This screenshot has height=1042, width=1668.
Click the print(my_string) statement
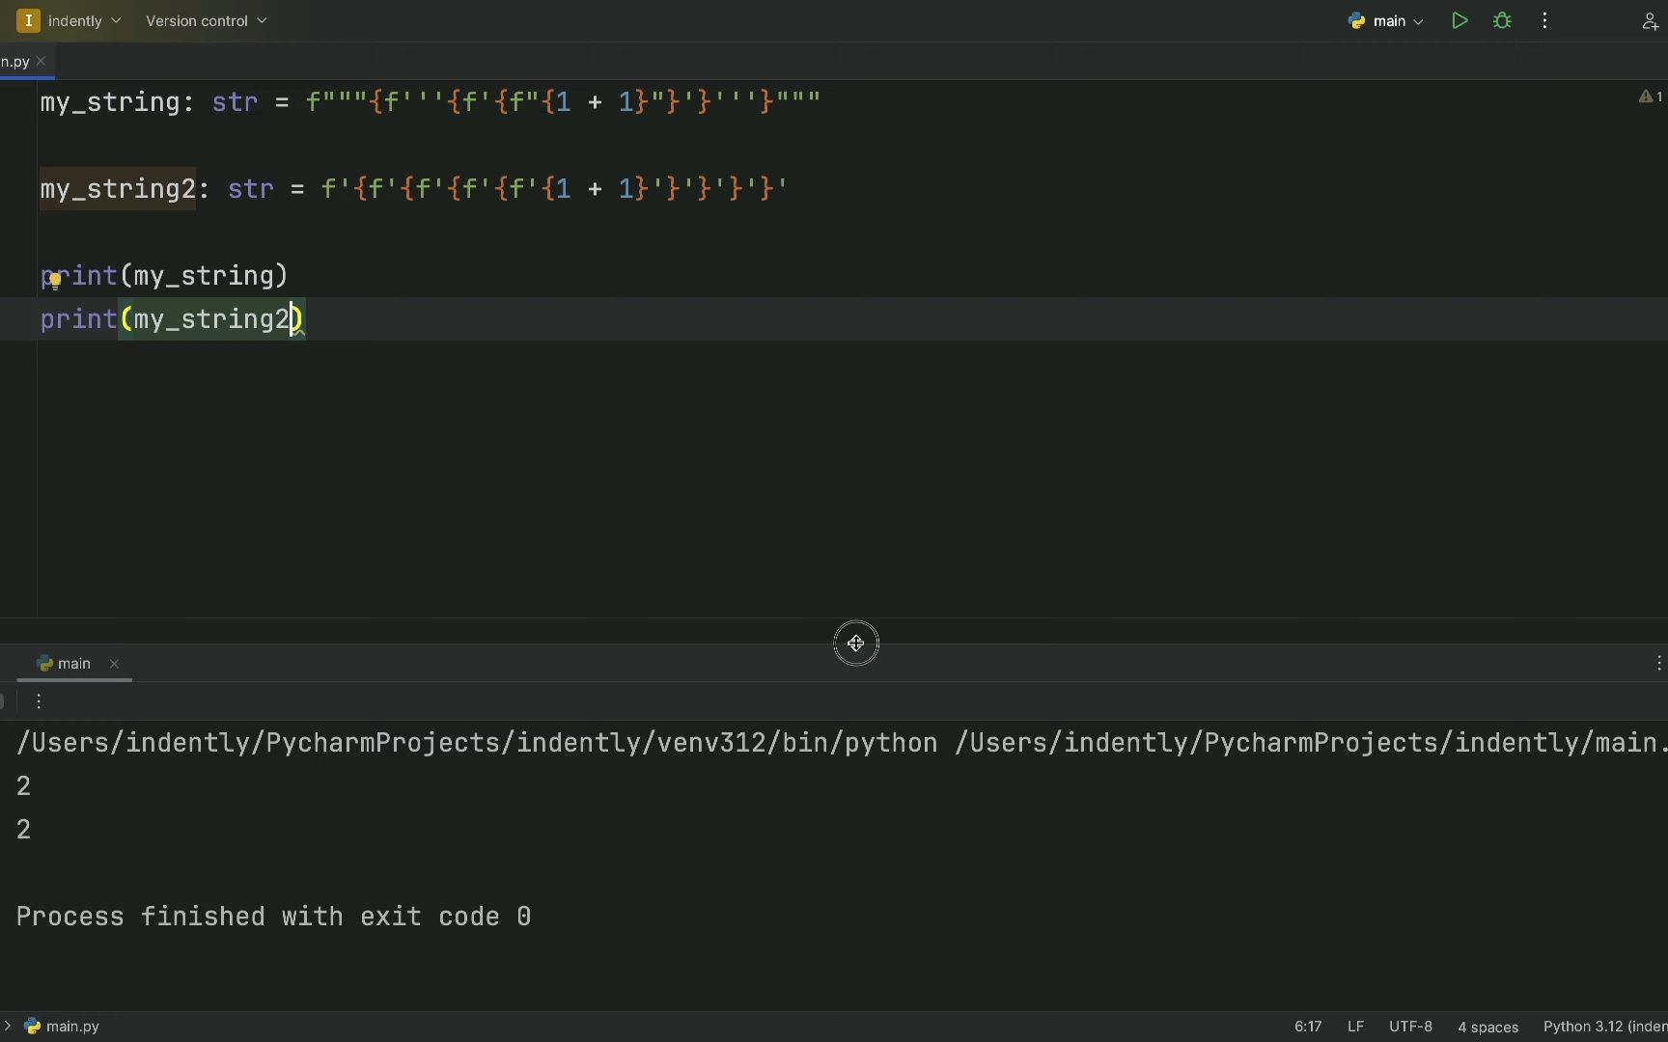164,276
